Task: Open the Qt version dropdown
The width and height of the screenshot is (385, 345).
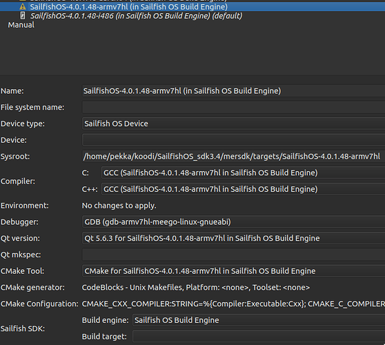Action: pyautogui.click(x=233, y=238)
